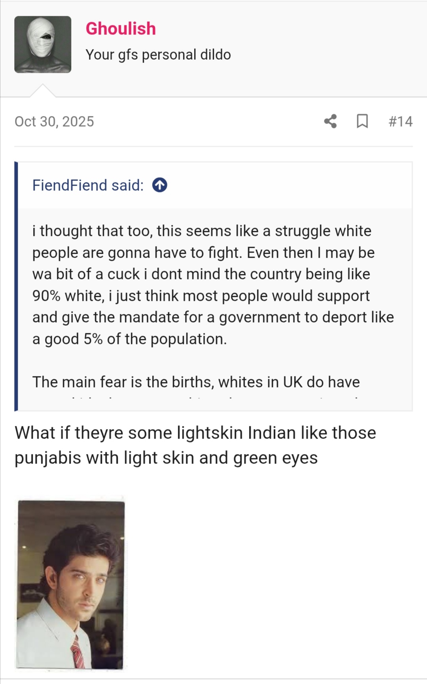Click the share post icon
This screenshot has width=427, height=684.
pyautogui.click(x=331, y=121)
